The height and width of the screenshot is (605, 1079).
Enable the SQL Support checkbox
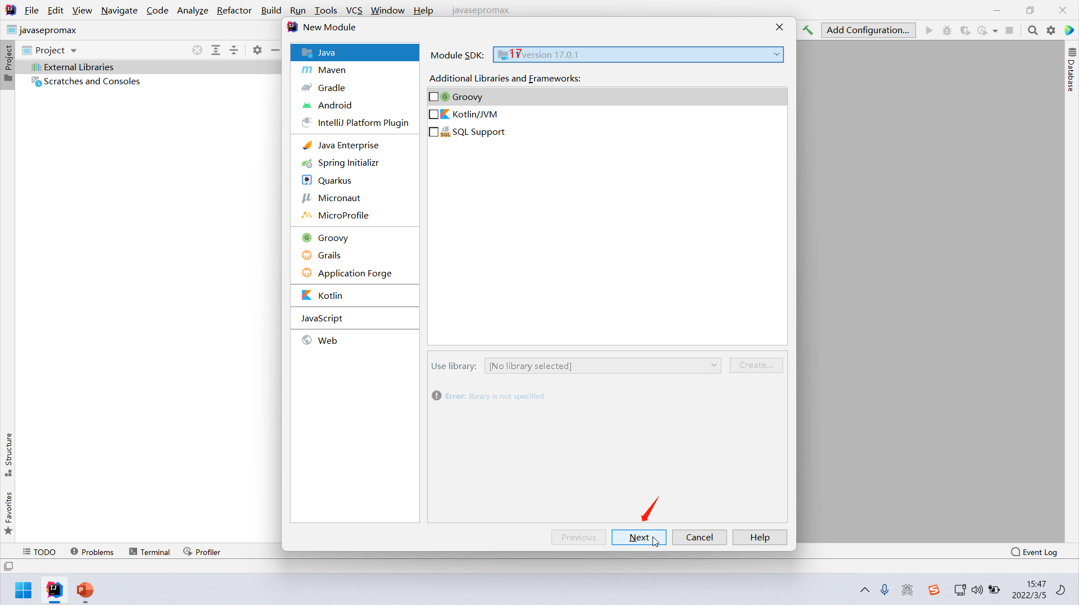click(434, 131)
